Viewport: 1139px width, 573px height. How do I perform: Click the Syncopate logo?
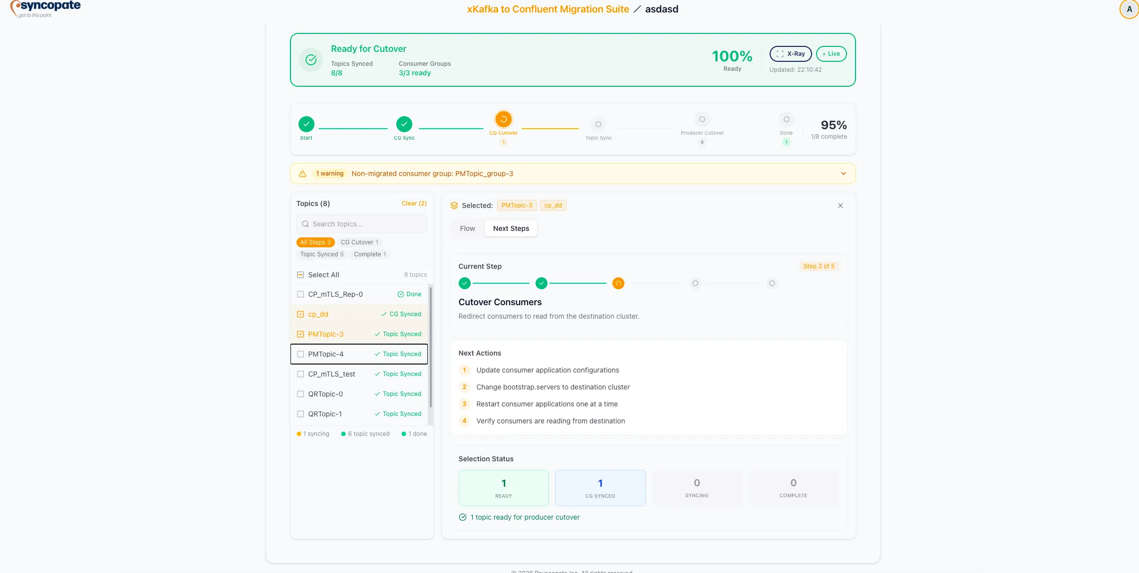point(45,8)
